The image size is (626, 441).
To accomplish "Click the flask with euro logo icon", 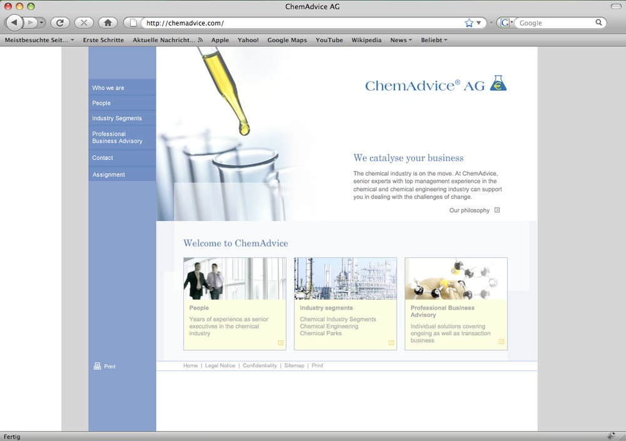I will (x=498, y=83).
